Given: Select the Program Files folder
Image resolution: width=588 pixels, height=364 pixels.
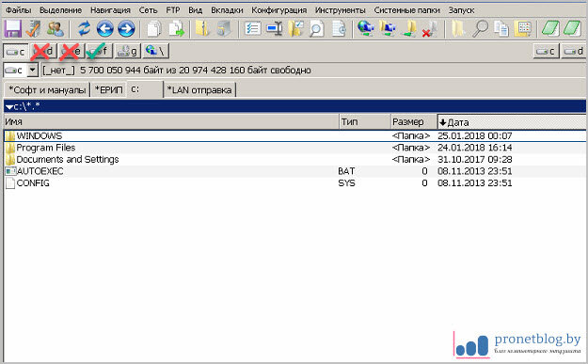Looking at the screenshot, I should point(294,148).
